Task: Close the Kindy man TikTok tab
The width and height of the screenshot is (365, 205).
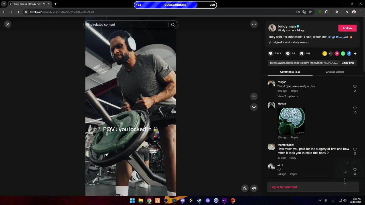Action: 48,4
